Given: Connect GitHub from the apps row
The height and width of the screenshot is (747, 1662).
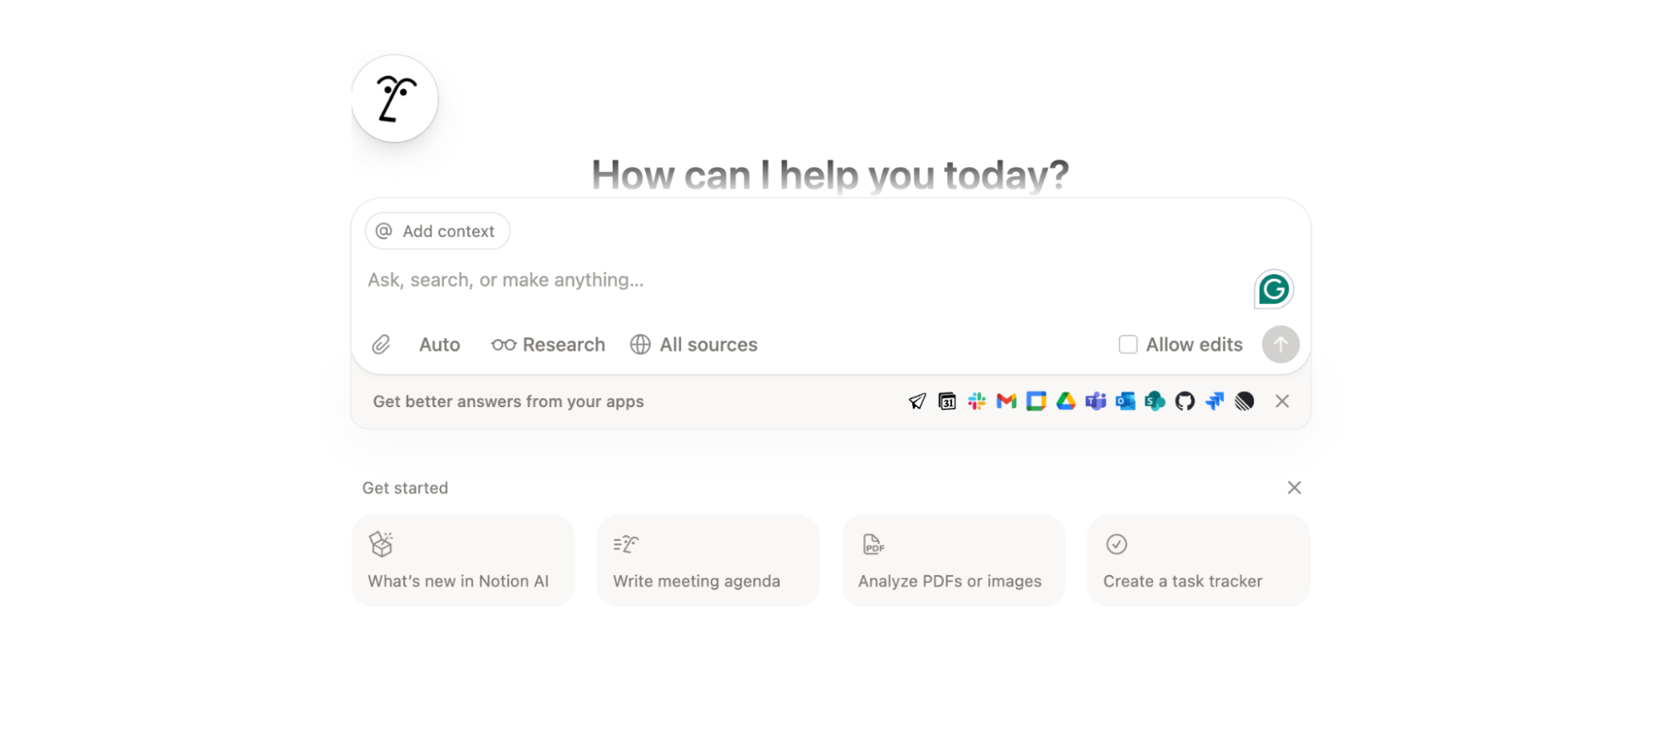Looking at the screenshot, I should 1184,401.
